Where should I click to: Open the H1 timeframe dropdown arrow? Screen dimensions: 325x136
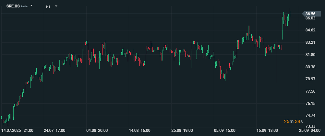pos(56,6)
